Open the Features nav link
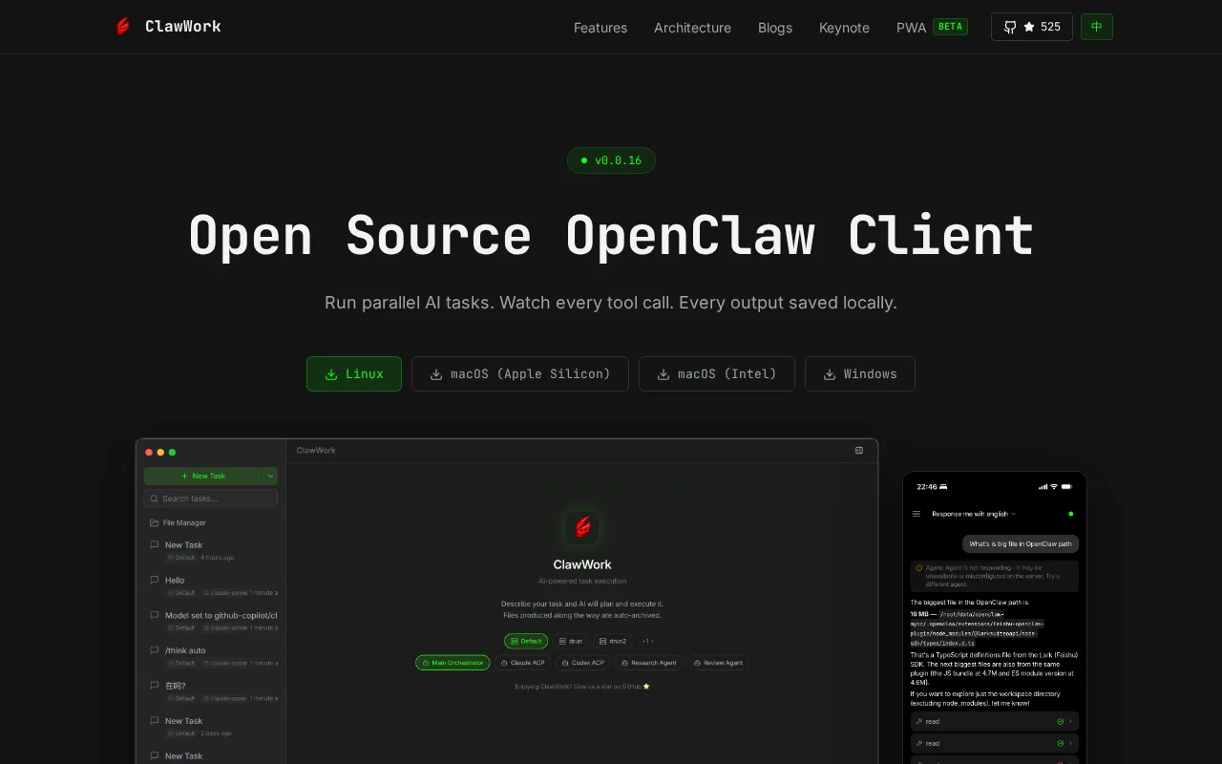Image resolution: width=1222 pixels, height=764 pixels. [x=600, y=28]
